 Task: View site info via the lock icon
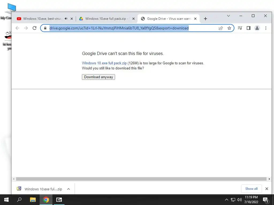45,28
